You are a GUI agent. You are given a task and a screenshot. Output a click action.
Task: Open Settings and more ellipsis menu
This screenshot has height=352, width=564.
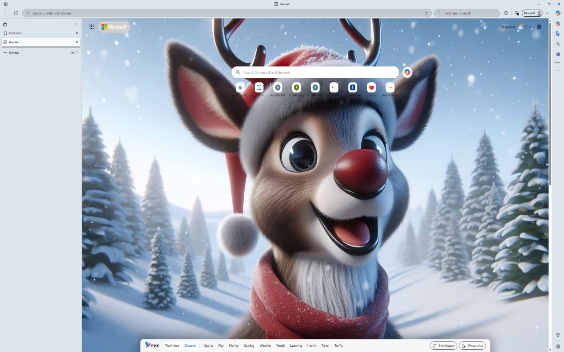point(548,13)
